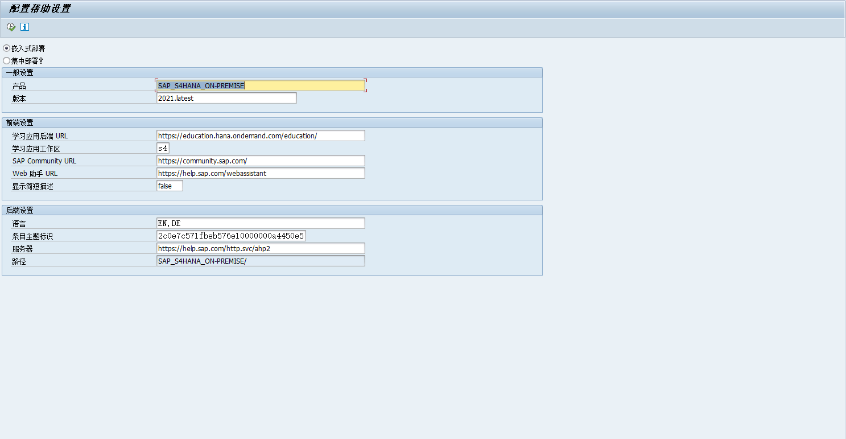Click the SAP Community URL input field
This screenshot has width=846, height=439.
(261, 161)
